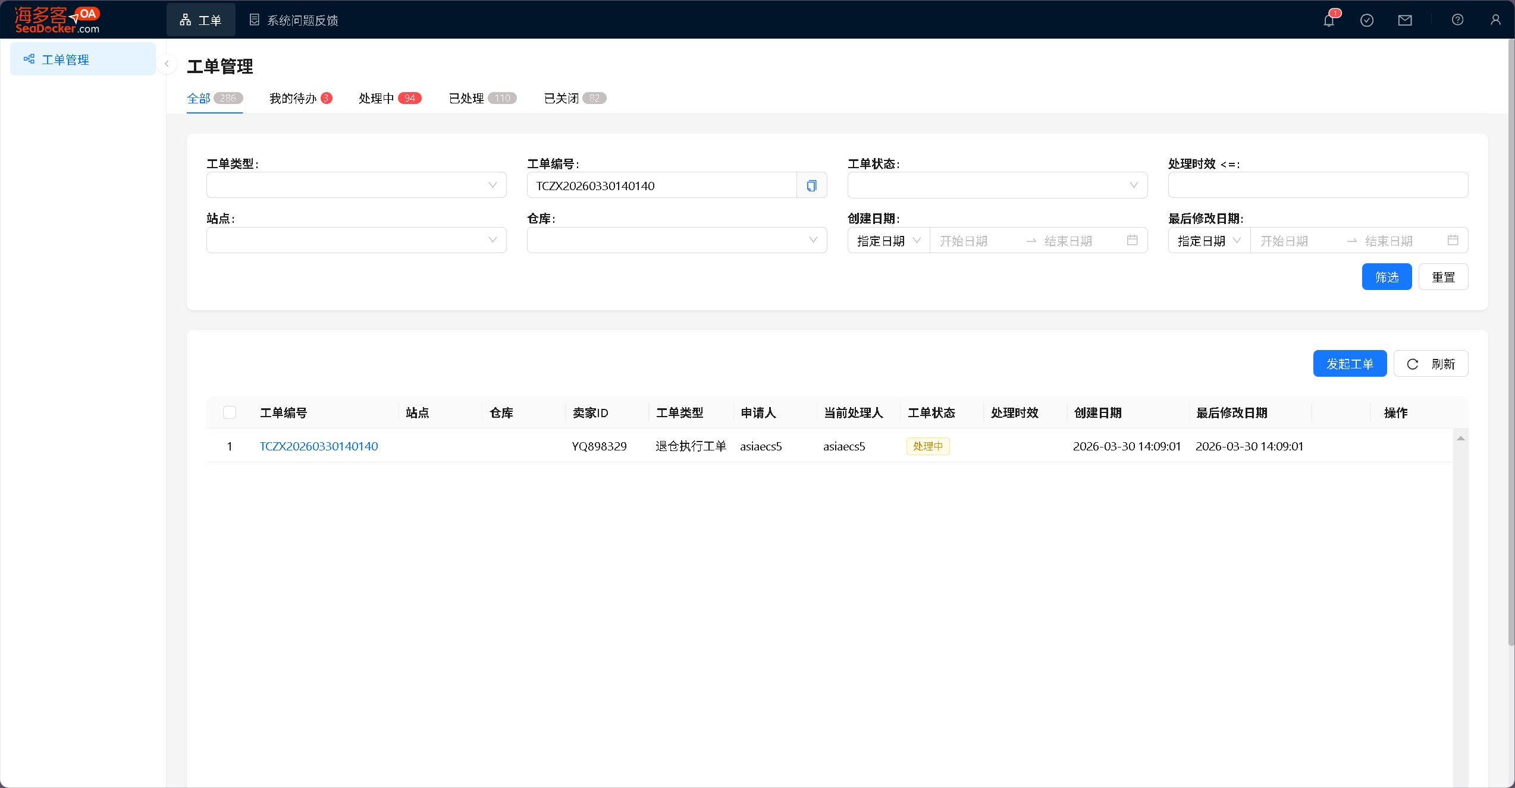Click the help question mark icon
Viewport: 1515px width, 788px height.
(1457, 20)
